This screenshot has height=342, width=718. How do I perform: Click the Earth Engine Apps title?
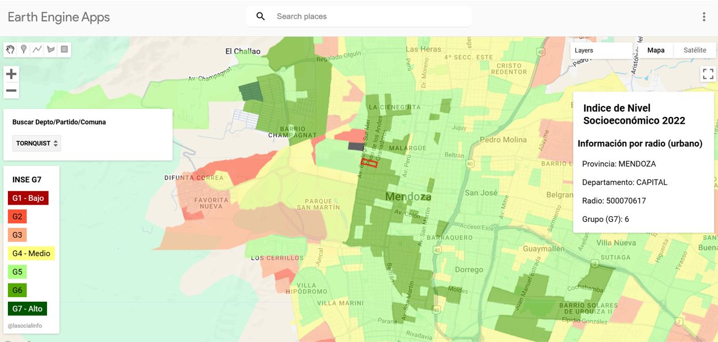pos(59,17)
